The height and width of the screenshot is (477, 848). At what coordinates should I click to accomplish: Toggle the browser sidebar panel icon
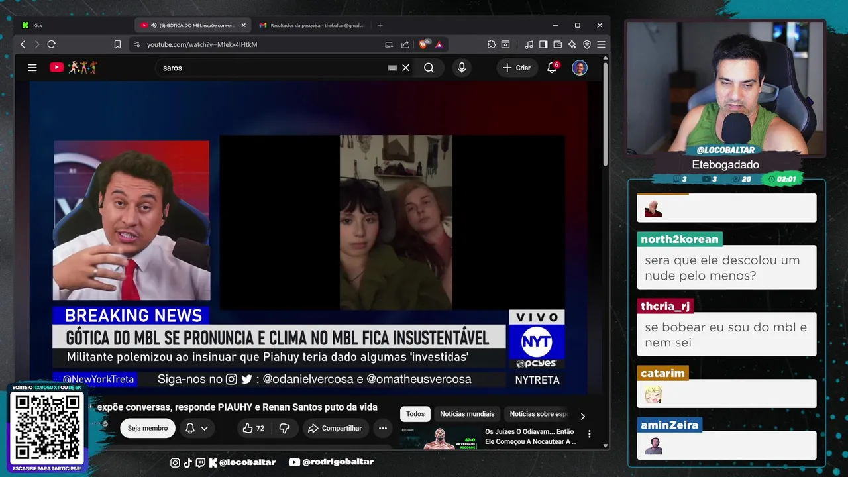(x=543, y=44)
